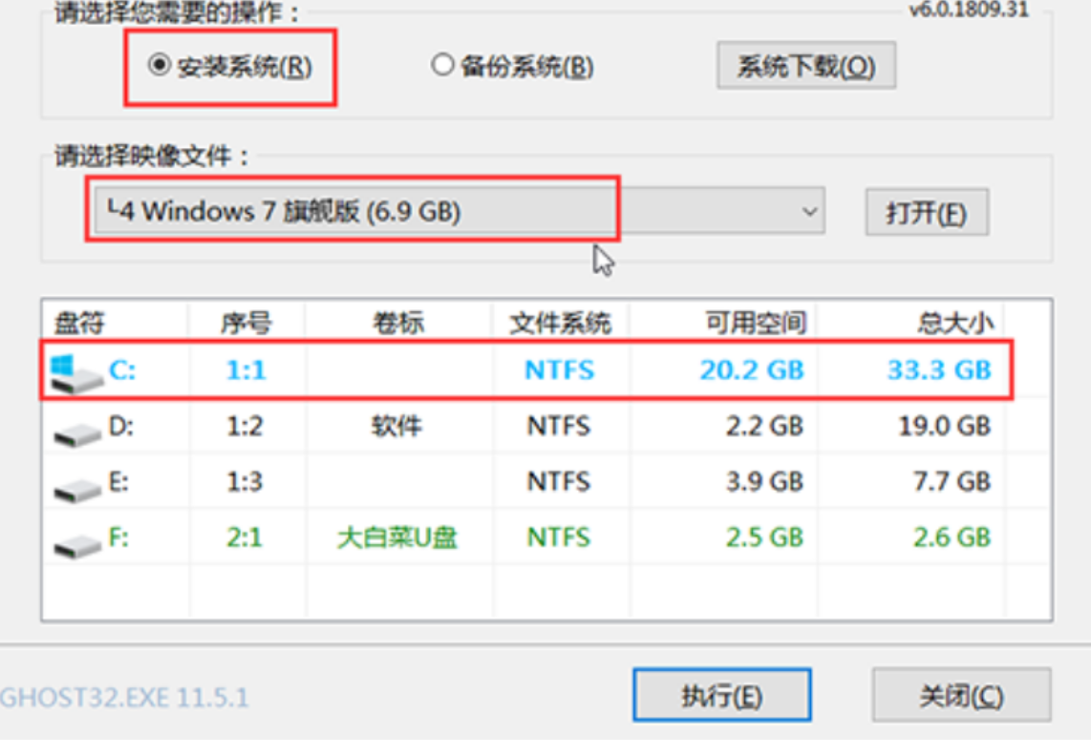The height and width of the screenshot is (756, 1091).
Task: Click NTFS in the D: row
Action: [x=559, y=426]
